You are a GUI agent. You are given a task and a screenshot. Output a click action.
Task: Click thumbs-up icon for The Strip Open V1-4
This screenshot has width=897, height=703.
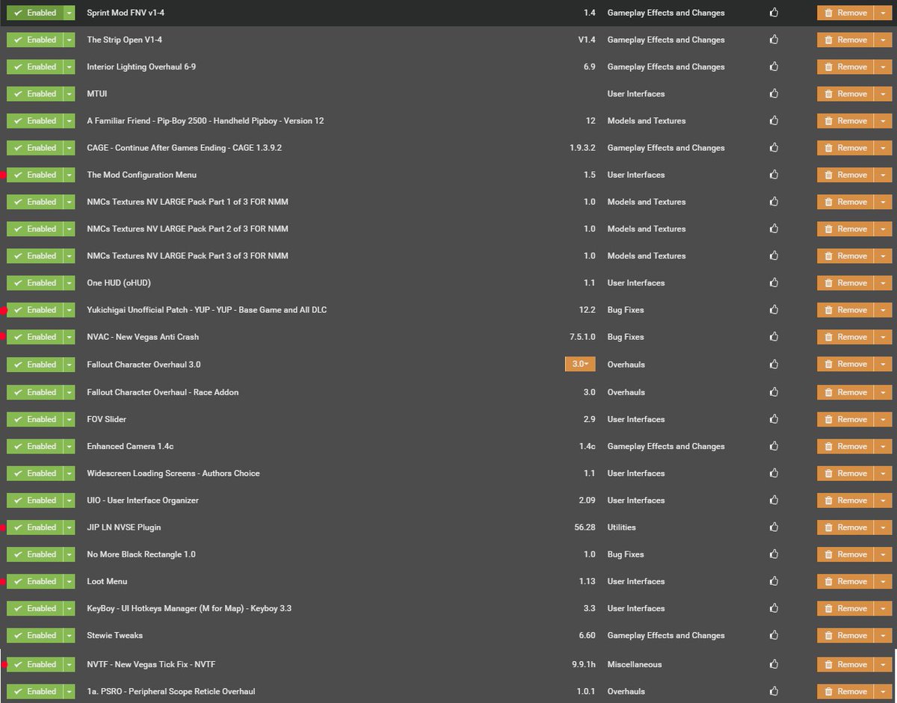pos(774,40)
